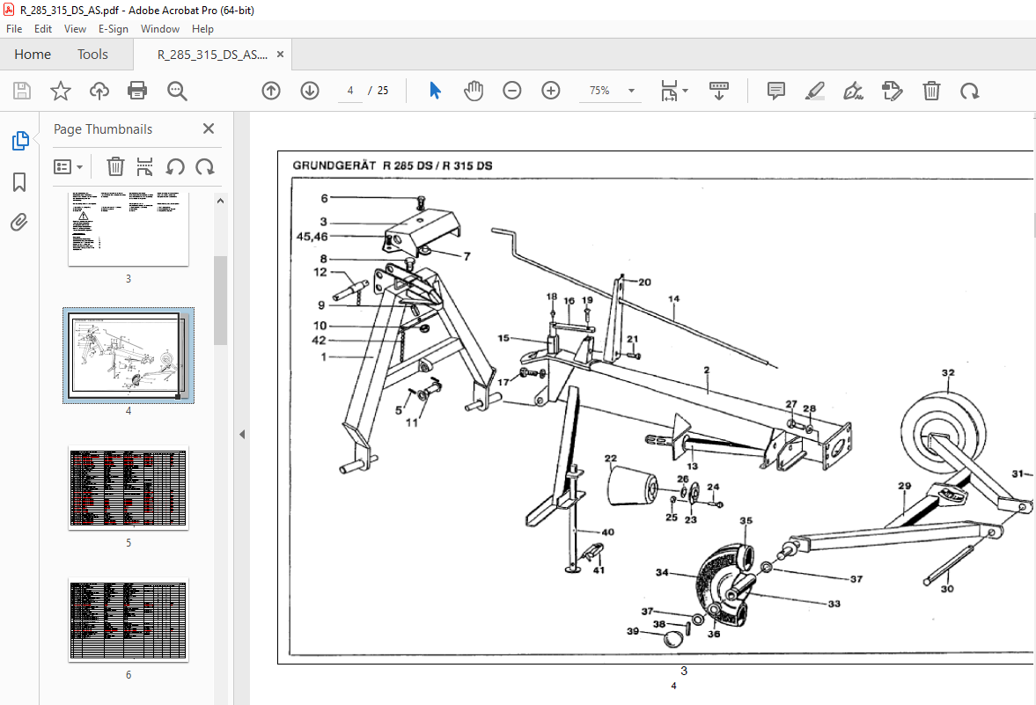Click the Bookmark star icon
This screenshot has height=705, width=1036.
[61, 91]
